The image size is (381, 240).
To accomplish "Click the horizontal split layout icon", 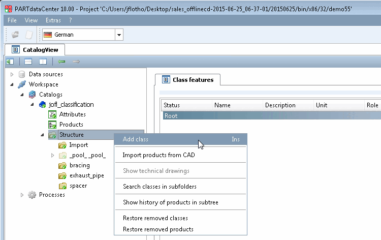I will pyautogui.click(x=28, y=62).
